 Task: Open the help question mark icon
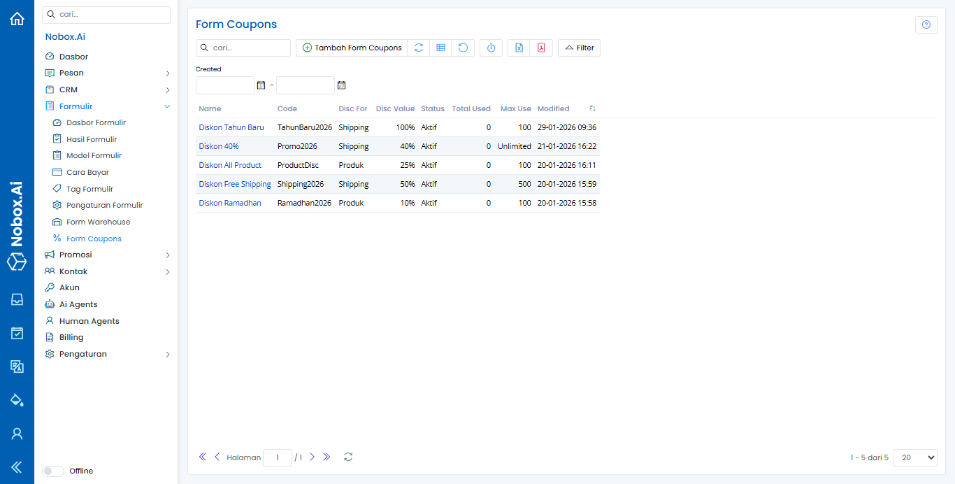tap(926, 25)
